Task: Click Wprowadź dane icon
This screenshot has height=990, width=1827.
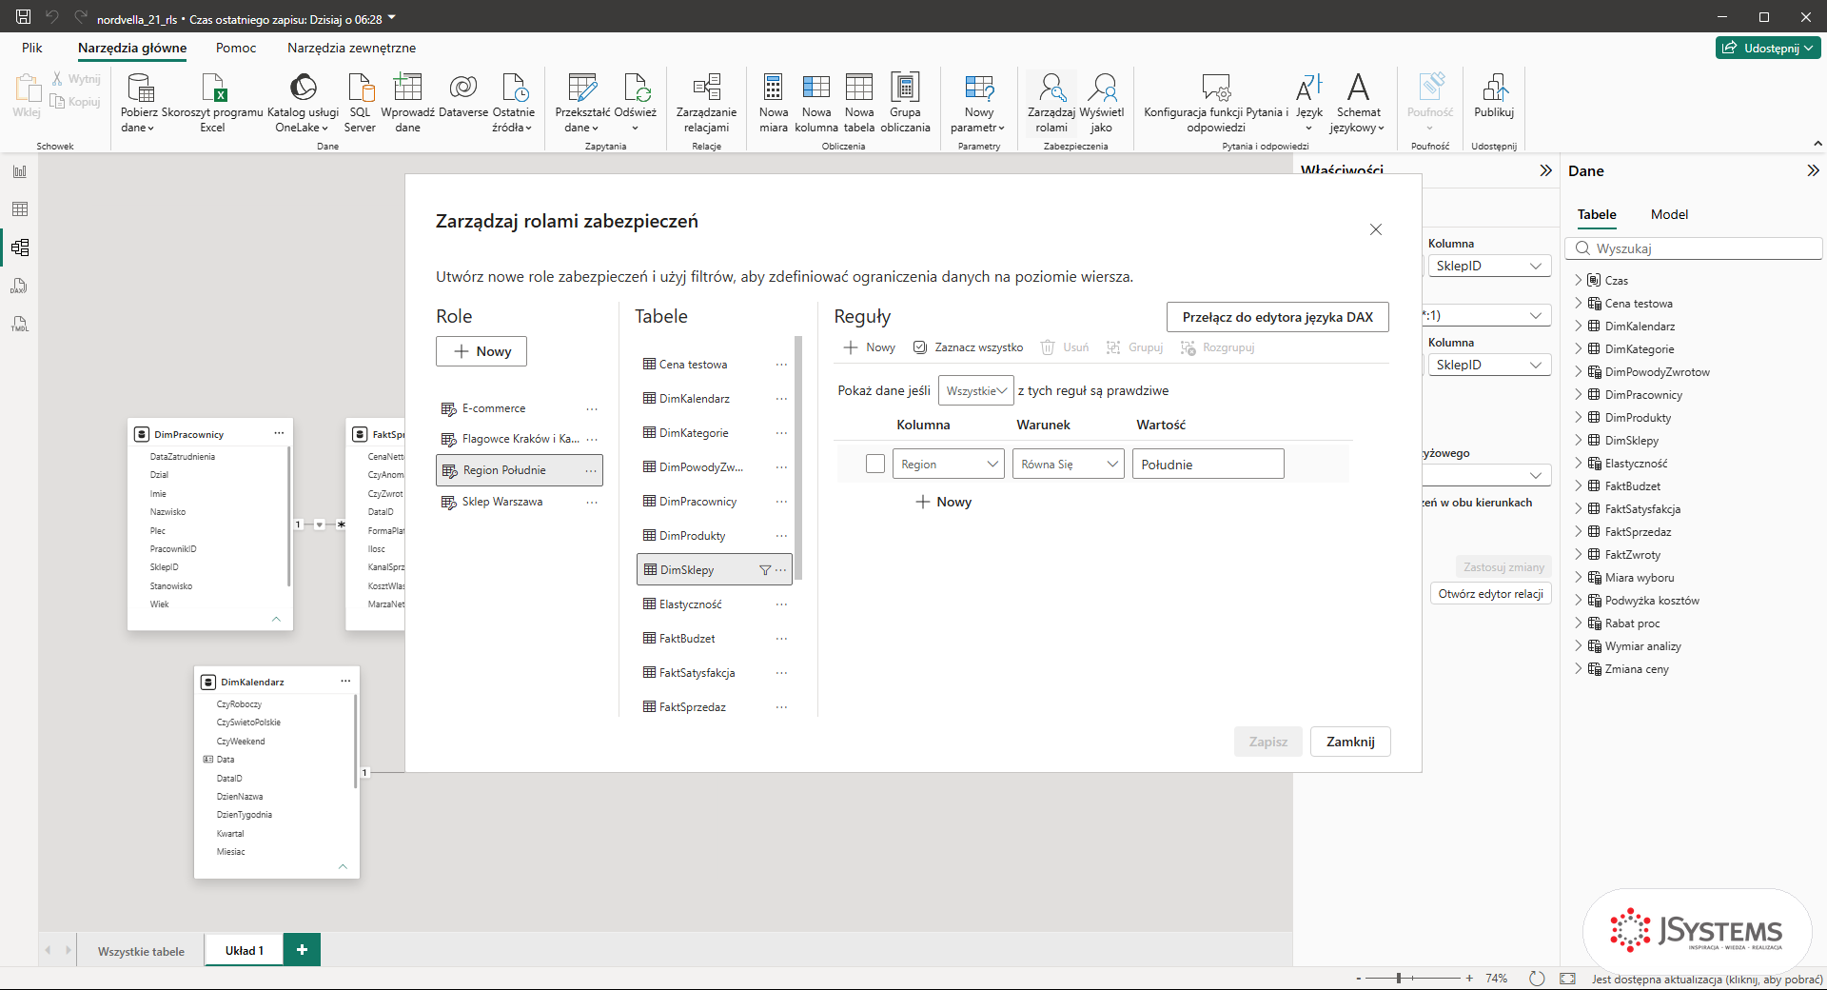Action: pyautogui.click(x=407, y=103)
